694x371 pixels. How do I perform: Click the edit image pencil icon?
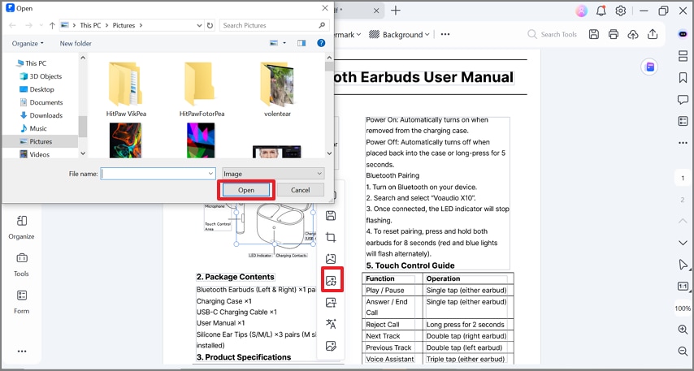[331, 346]
